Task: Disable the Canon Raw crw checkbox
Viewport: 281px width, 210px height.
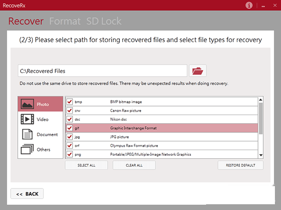Action: 69,110
